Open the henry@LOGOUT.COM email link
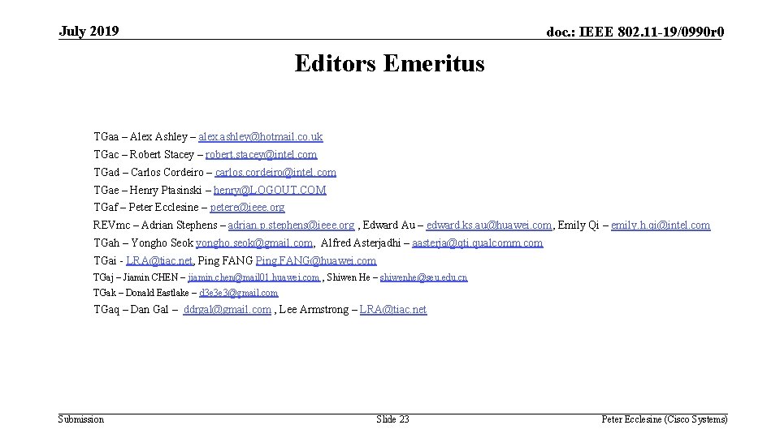This screenshot has height=438, width=780. pyautogui.click(x=270, y=190)
